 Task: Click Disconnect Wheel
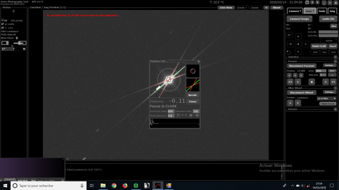(x=302, y=93)
